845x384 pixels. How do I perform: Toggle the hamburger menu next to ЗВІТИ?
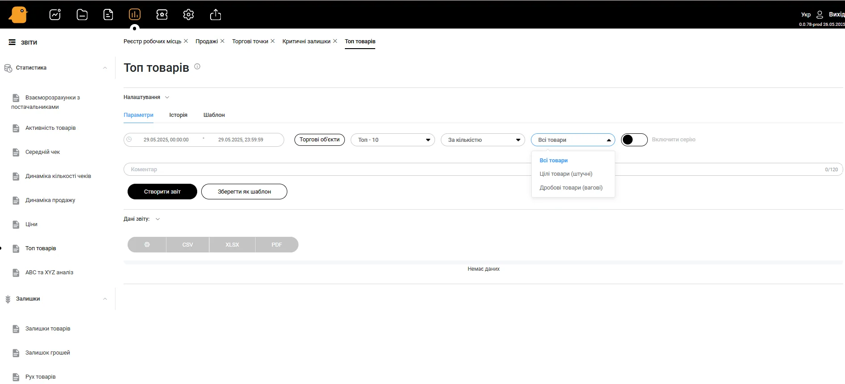[12, 42]
